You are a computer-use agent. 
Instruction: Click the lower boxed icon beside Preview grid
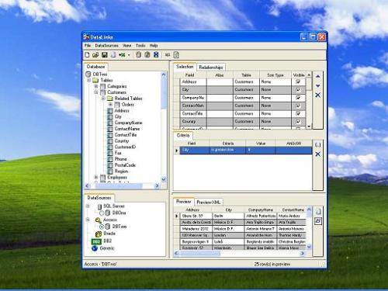(318, 221)
